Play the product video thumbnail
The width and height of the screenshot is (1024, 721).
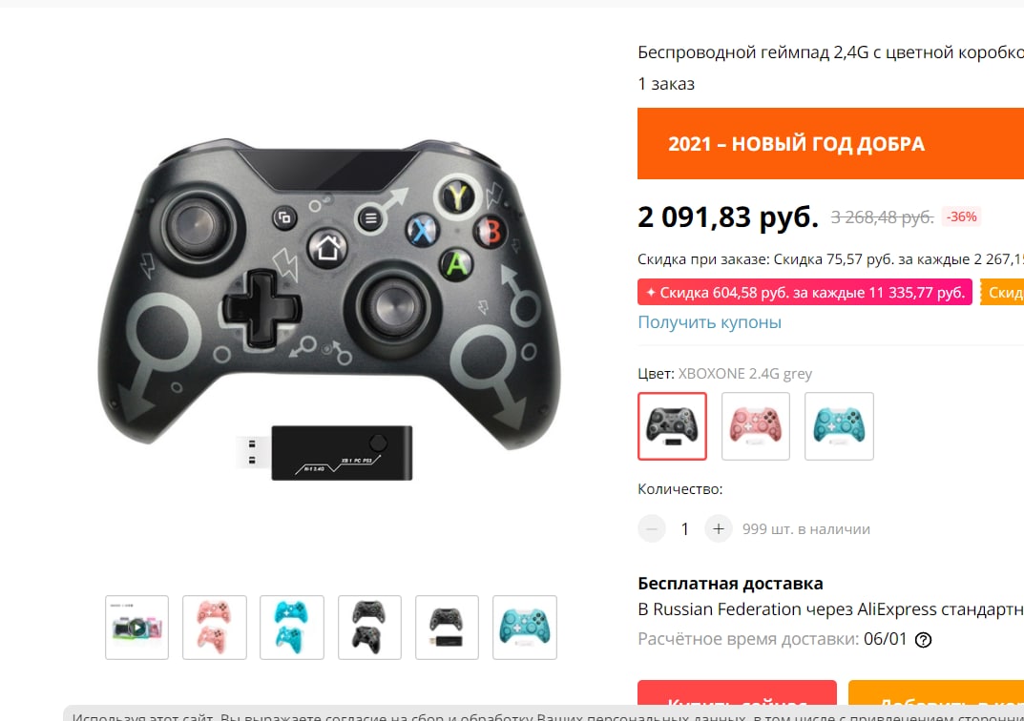click(137, 628)
